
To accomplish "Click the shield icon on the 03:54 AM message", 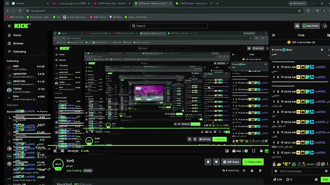I will (x=282, y=67).
